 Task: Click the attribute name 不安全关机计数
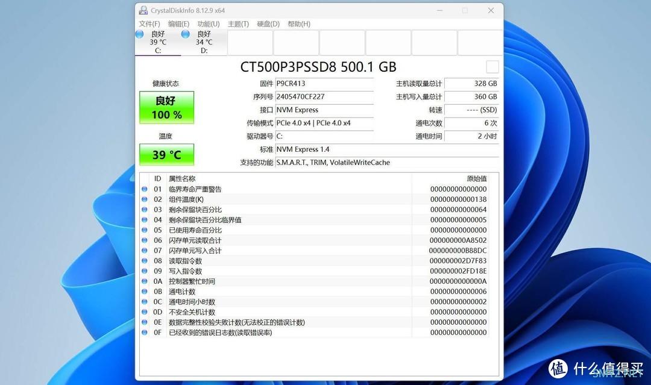(192, 312)
